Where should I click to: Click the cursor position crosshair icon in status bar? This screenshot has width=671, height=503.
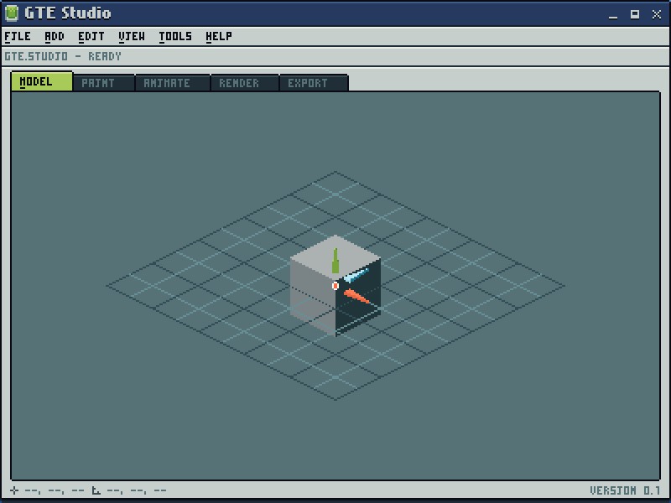pos(14,490)
